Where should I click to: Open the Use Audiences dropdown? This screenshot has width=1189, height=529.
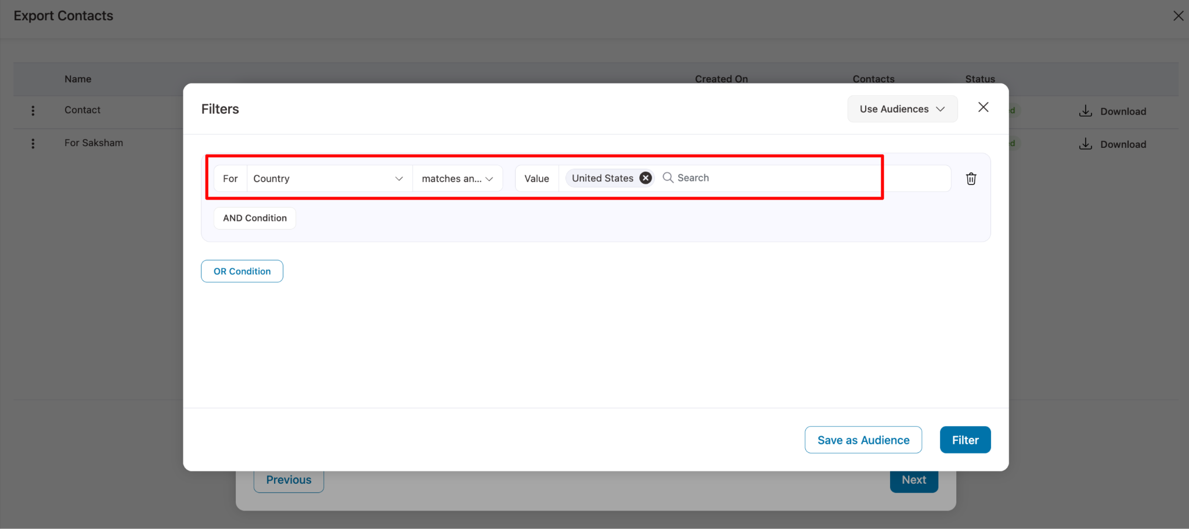[902, 108]
